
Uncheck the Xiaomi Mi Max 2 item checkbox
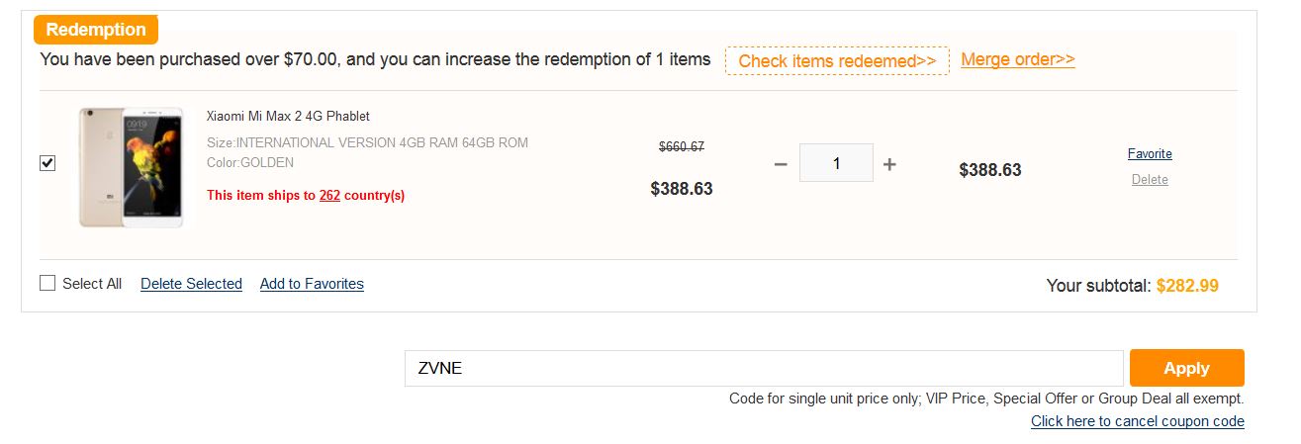point(47,164)
